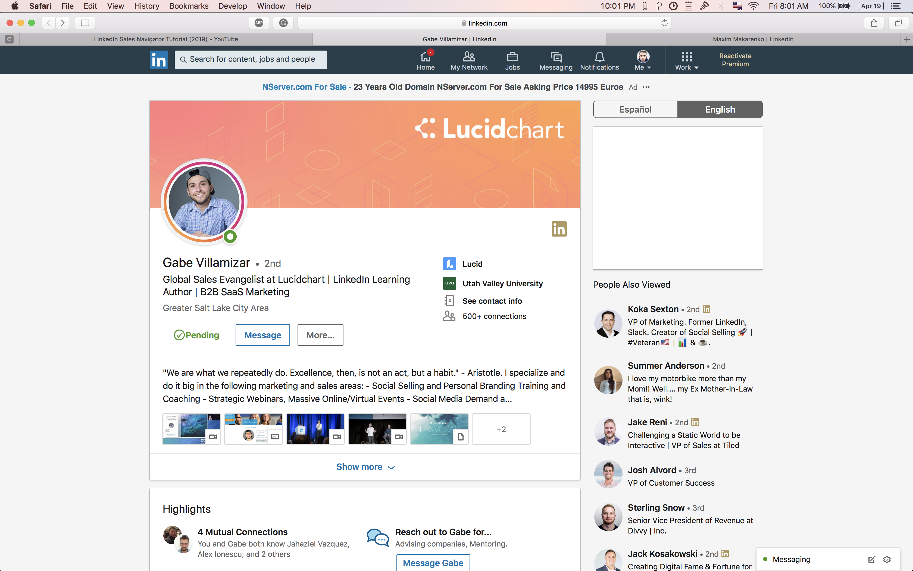Viewport: 913px width, 571px height.
Task: Go back with the browser back arrow
Action: click(49, 23)
